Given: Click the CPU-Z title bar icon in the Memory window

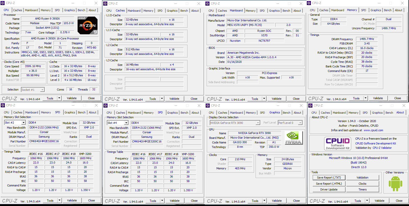Looking at the screenshot, I should pyautogui.click(x=309, y=3).
